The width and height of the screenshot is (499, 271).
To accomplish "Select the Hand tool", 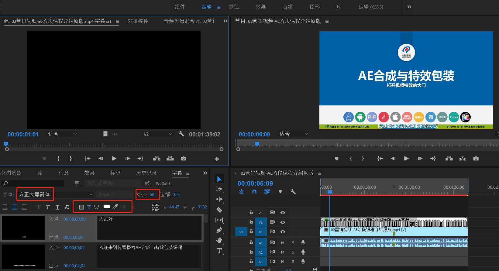I will (x=219, y=240).
